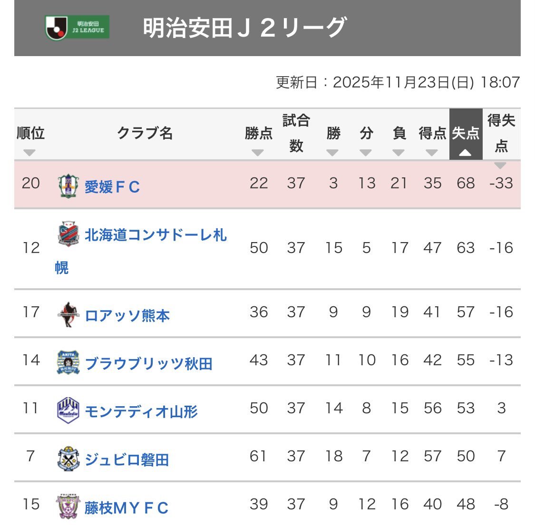This screenshot has width=535, height=527.
Task: Click the Fujieda MYFC club crest
Action: coord(68,507)
